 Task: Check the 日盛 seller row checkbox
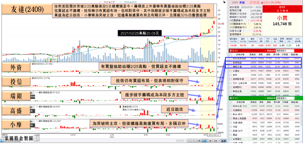coord(231,127)
